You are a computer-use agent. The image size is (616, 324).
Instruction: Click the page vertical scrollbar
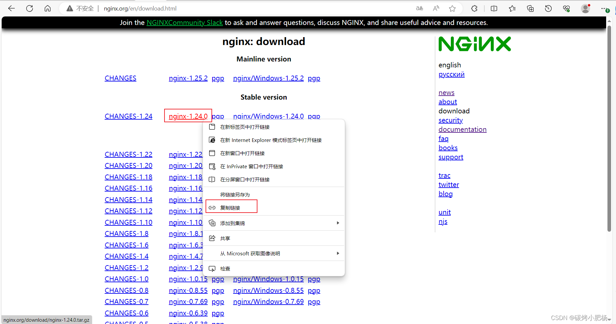point(609,128)
